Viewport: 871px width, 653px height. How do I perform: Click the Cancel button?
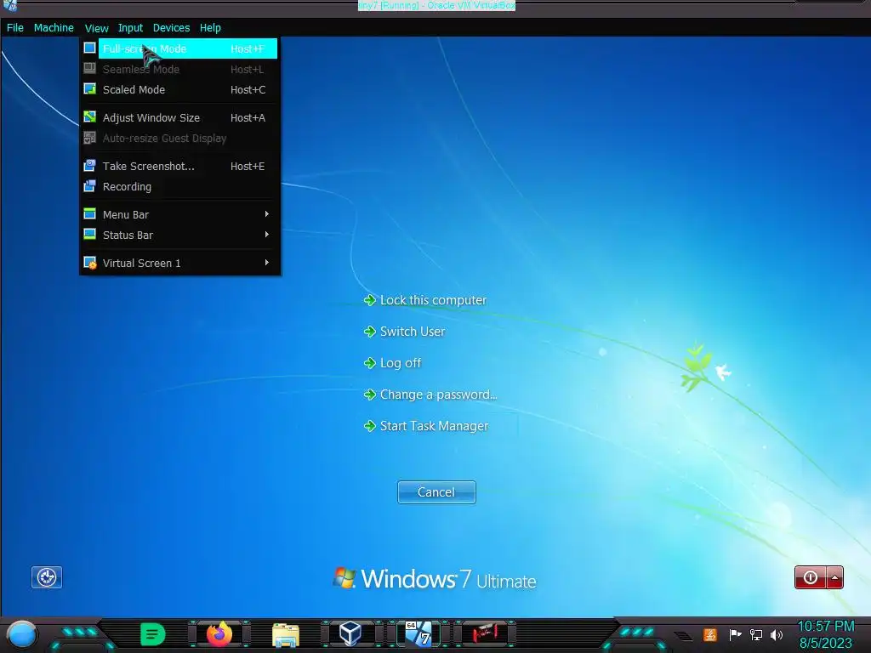tap(436, 492)
